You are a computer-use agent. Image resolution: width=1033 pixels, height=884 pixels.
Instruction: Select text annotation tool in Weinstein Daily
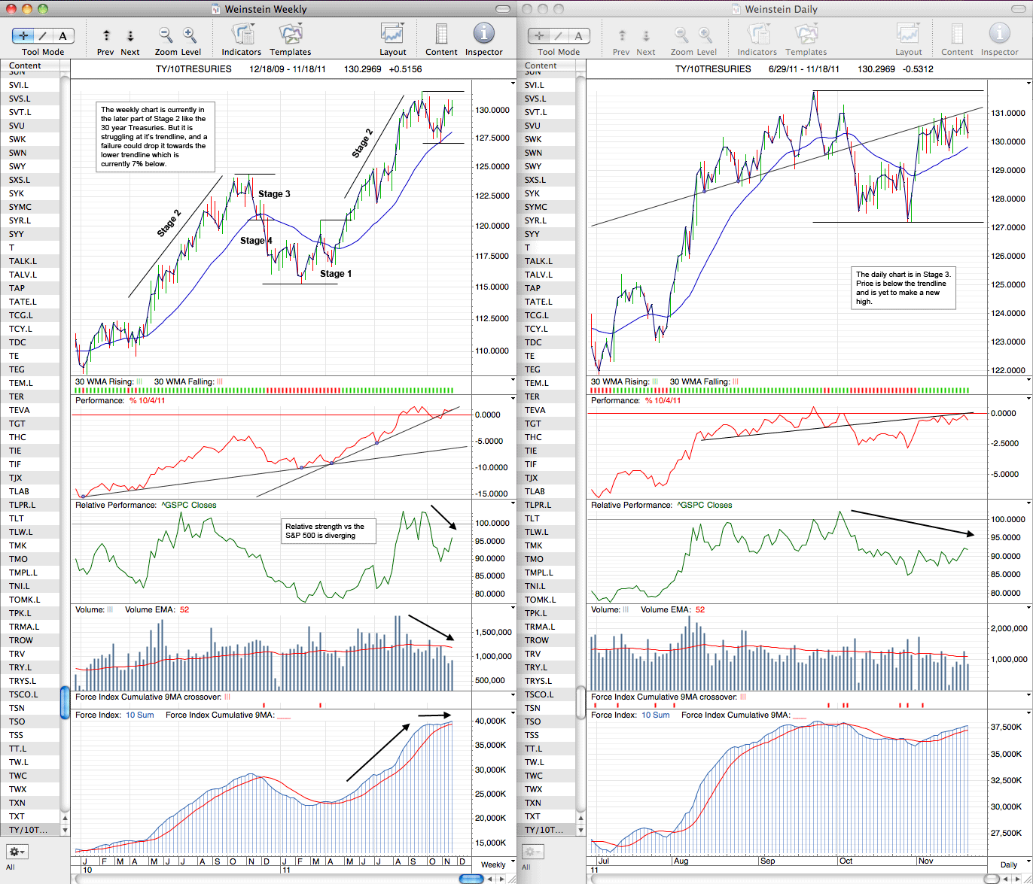[x=579, y=35]
